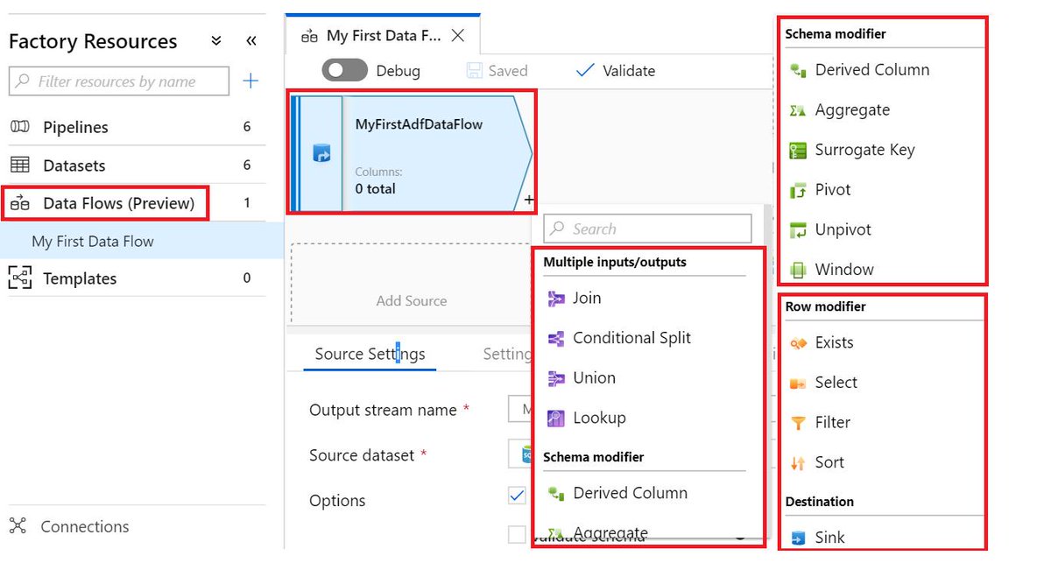1051x563 pixels.
Task: Open the Source dataset dropdown
Action: click(x=520, y=455)
